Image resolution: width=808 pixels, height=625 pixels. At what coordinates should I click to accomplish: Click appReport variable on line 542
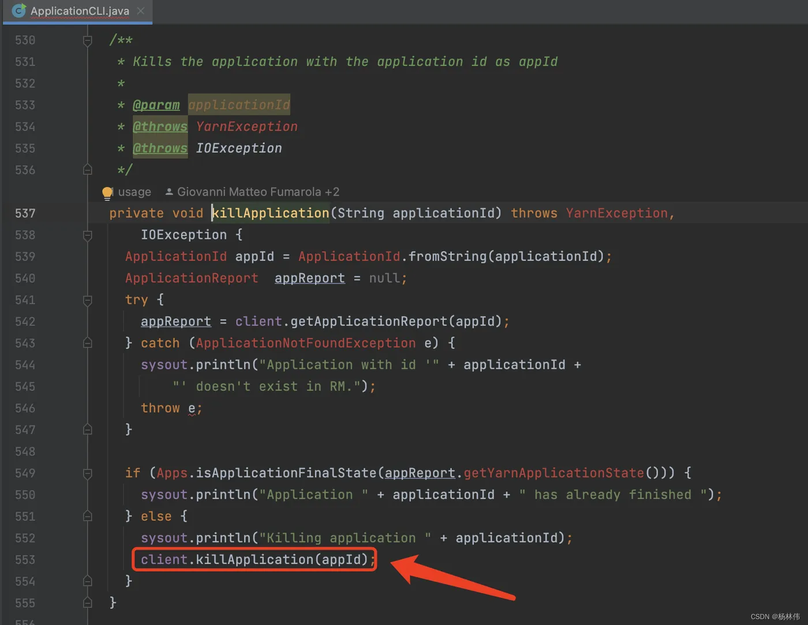pos(176,321)
